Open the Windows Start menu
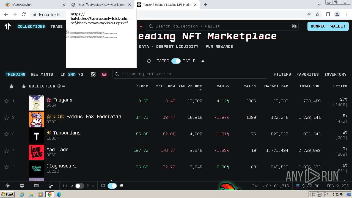The width and height of the screenshot is (352, 198). click(x=7, y=194)
